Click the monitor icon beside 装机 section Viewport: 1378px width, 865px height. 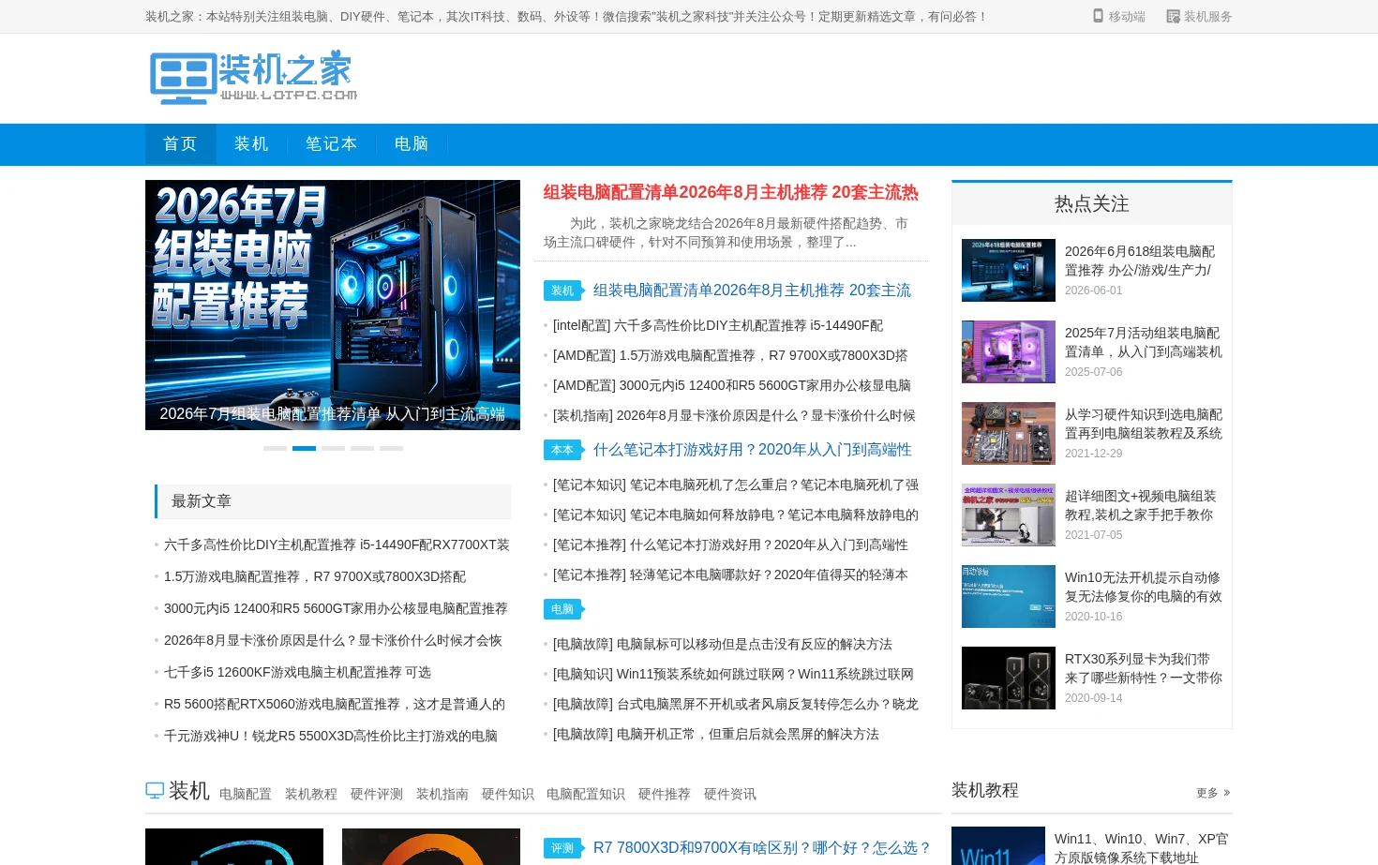tap(155, 790)
